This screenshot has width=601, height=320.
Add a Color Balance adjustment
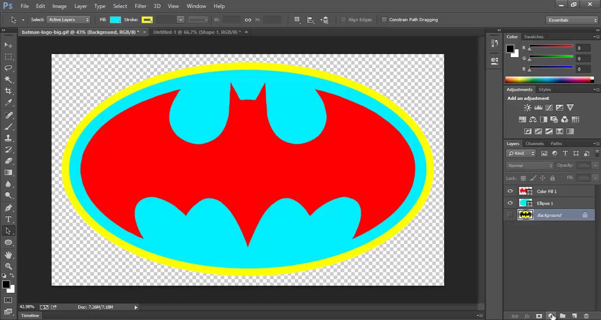pyautogui.click(x=533, y=120)
